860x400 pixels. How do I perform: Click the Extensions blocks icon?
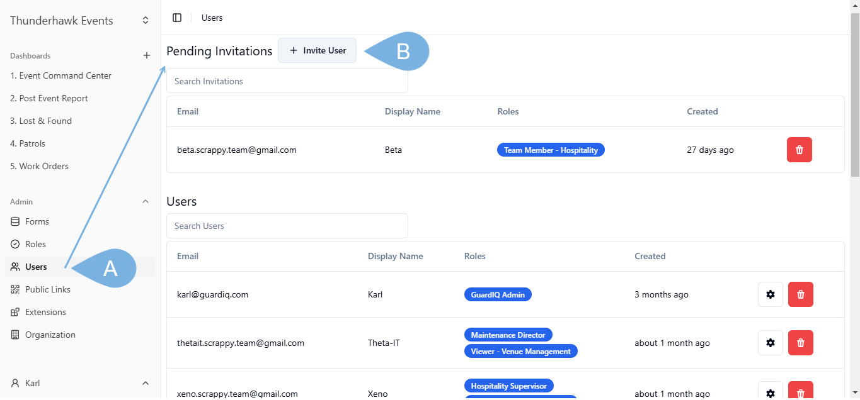pos(15,312)
